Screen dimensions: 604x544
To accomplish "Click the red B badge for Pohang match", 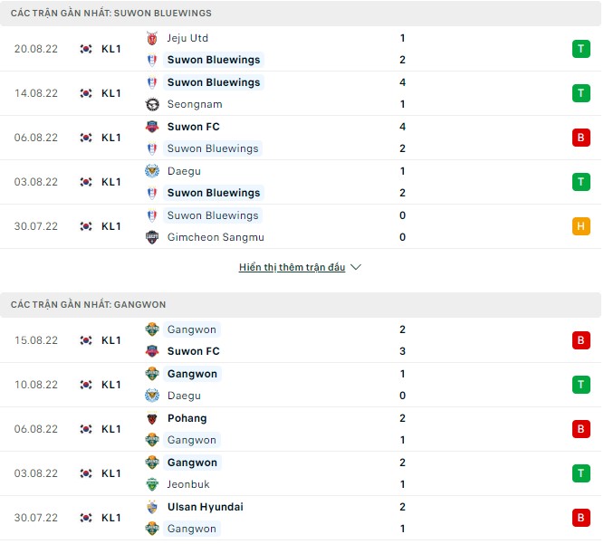I will [x=580, y=429].
